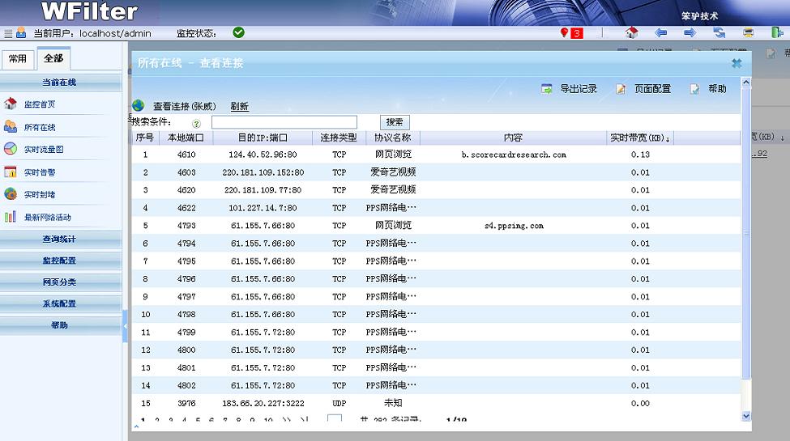This screenshot has width=790, height=441.
Task: Expand the 监控配置 sidebar section
Action: [x=60, y=261]
